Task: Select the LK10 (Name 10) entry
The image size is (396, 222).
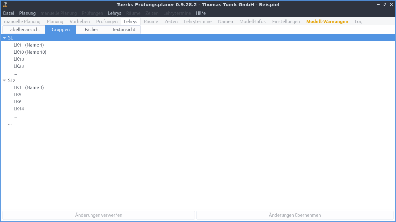Action: coord(30,52)
